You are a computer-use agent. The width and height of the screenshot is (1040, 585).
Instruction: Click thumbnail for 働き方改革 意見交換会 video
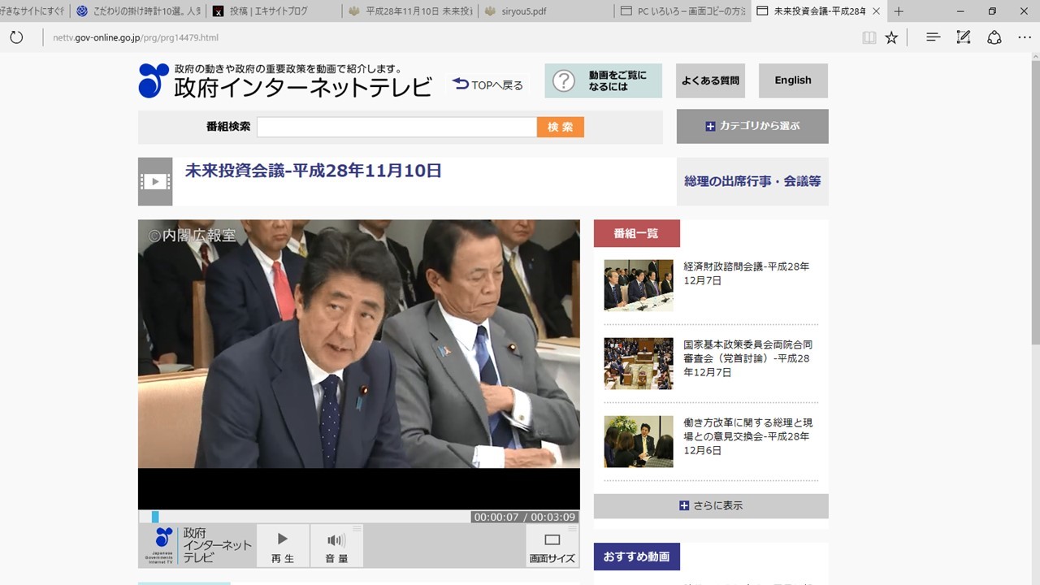[x=639, y=441]
